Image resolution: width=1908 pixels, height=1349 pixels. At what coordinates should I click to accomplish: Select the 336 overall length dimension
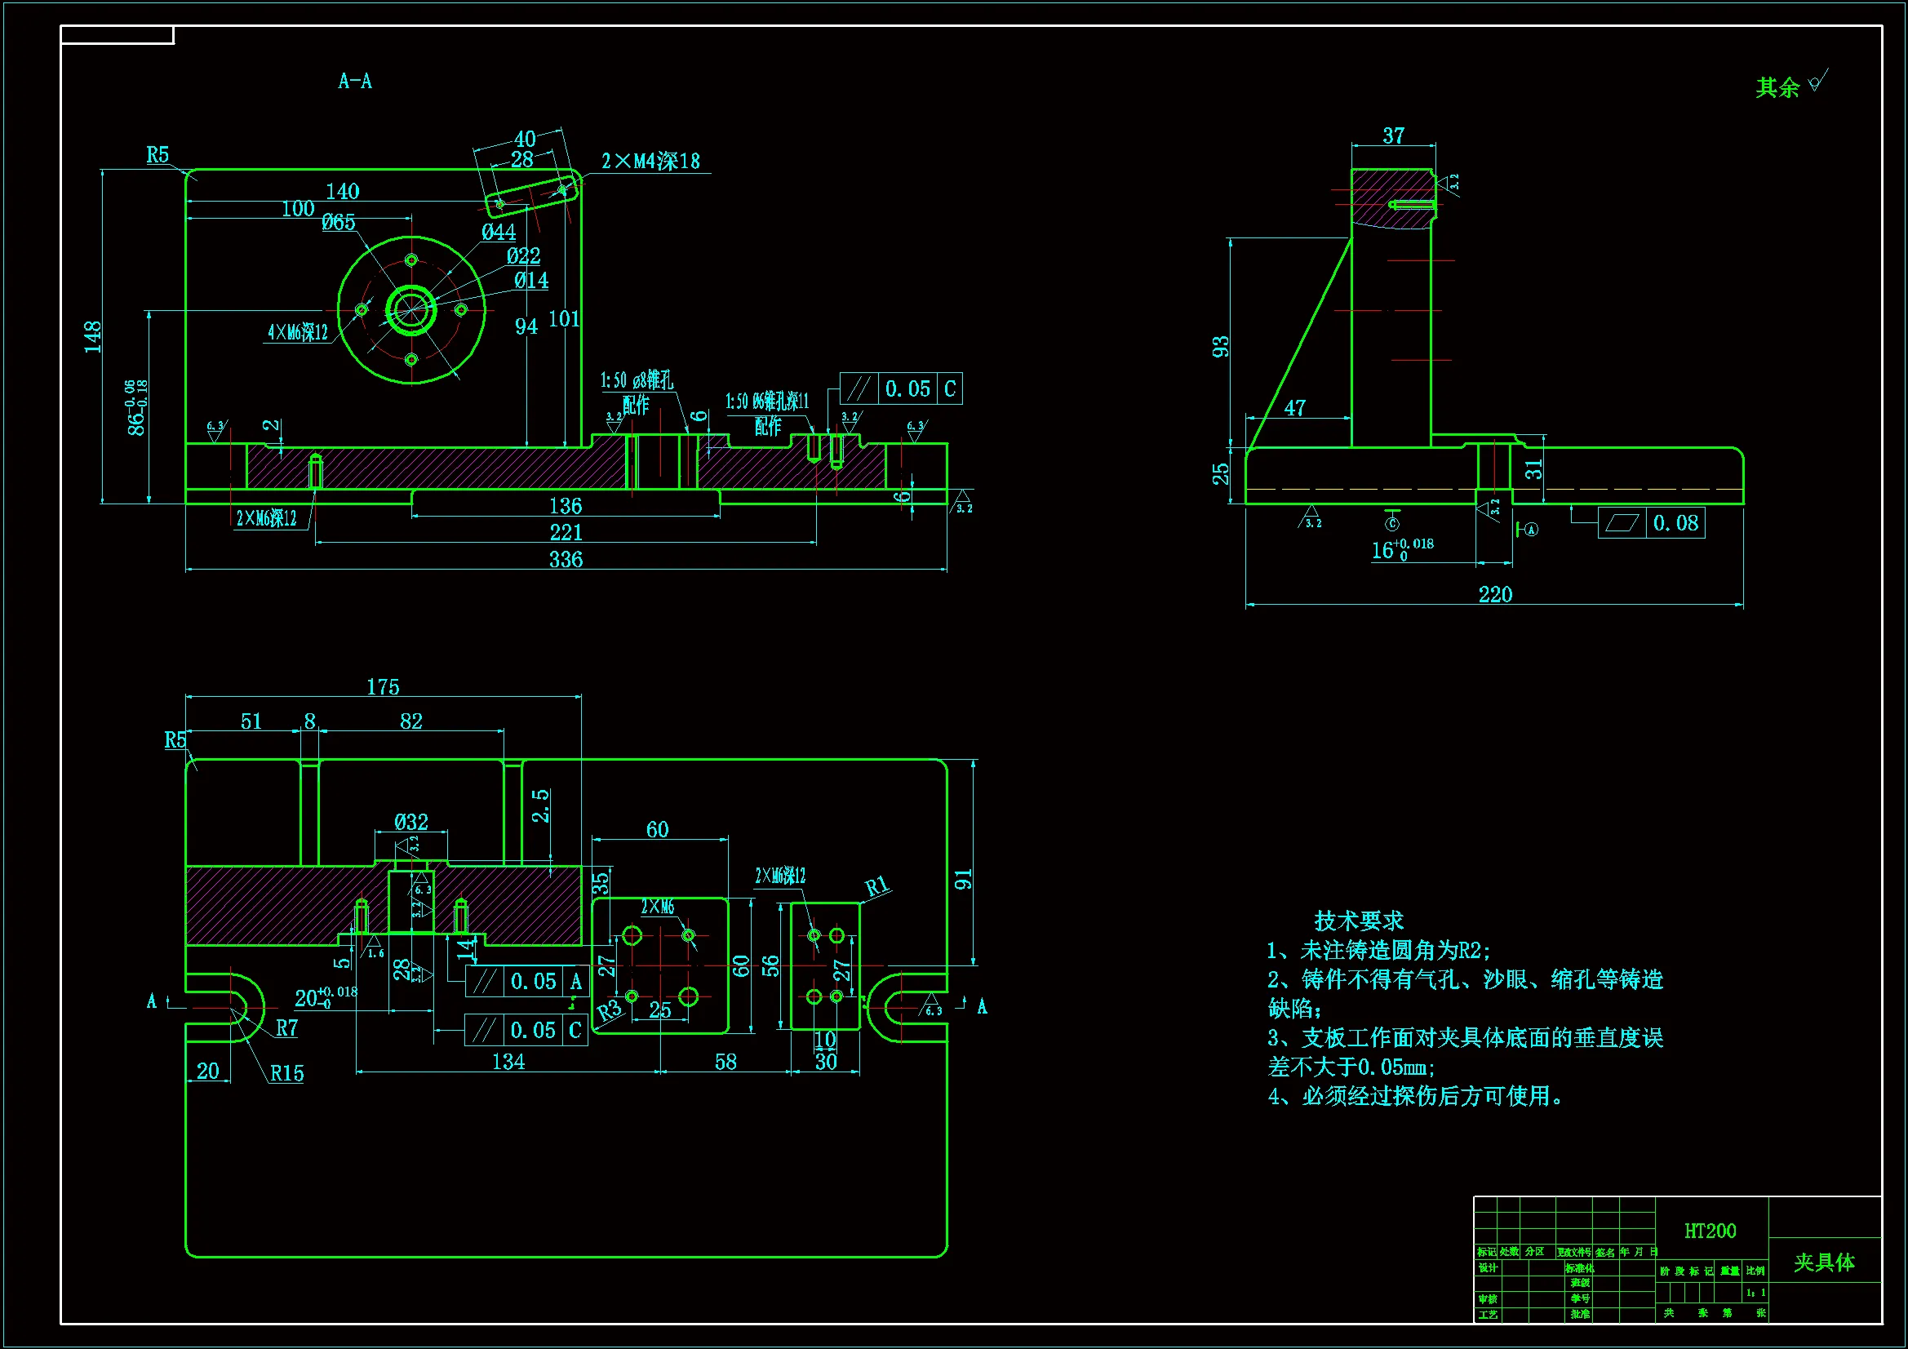[x=565, y=559]
